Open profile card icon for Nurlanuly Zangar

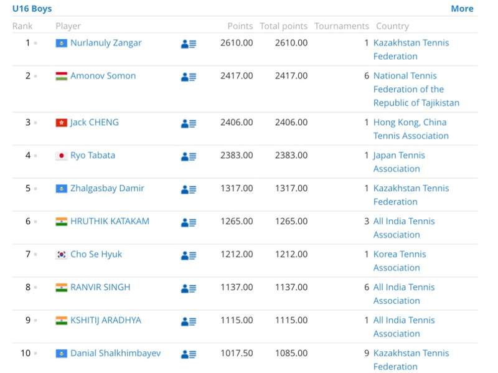click(189, 44)
